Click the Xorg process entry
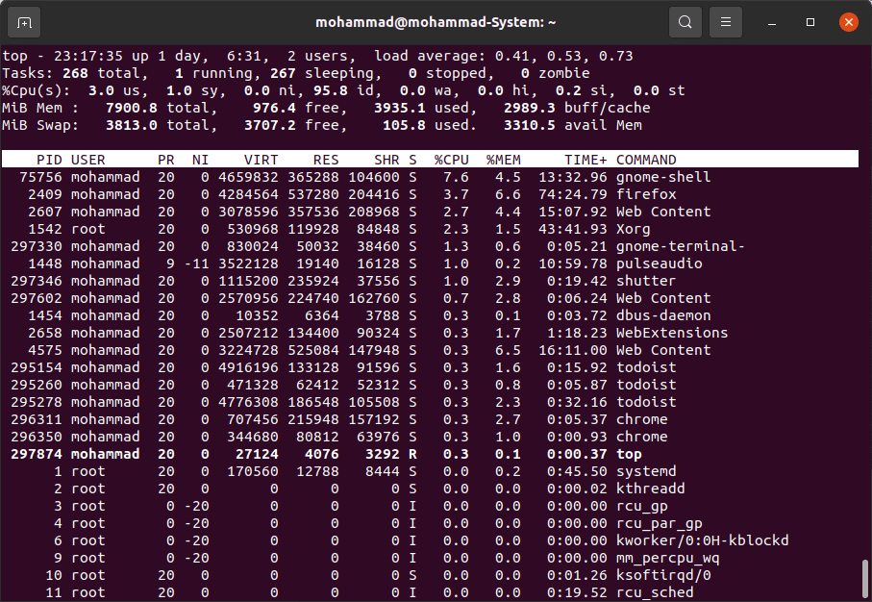 pos(633,229)
